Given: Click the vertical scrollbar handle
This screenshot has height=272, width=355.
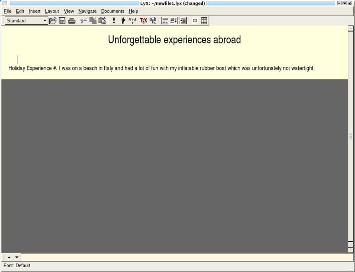Looking at the screenshot, I should coord(351,137).
